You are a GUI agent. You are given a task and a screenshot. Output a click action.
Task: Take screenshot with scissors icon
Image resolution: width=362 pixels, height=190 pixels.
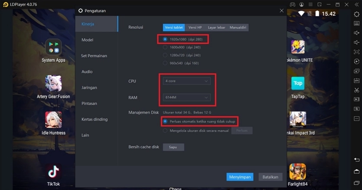[x=357, y=90]
